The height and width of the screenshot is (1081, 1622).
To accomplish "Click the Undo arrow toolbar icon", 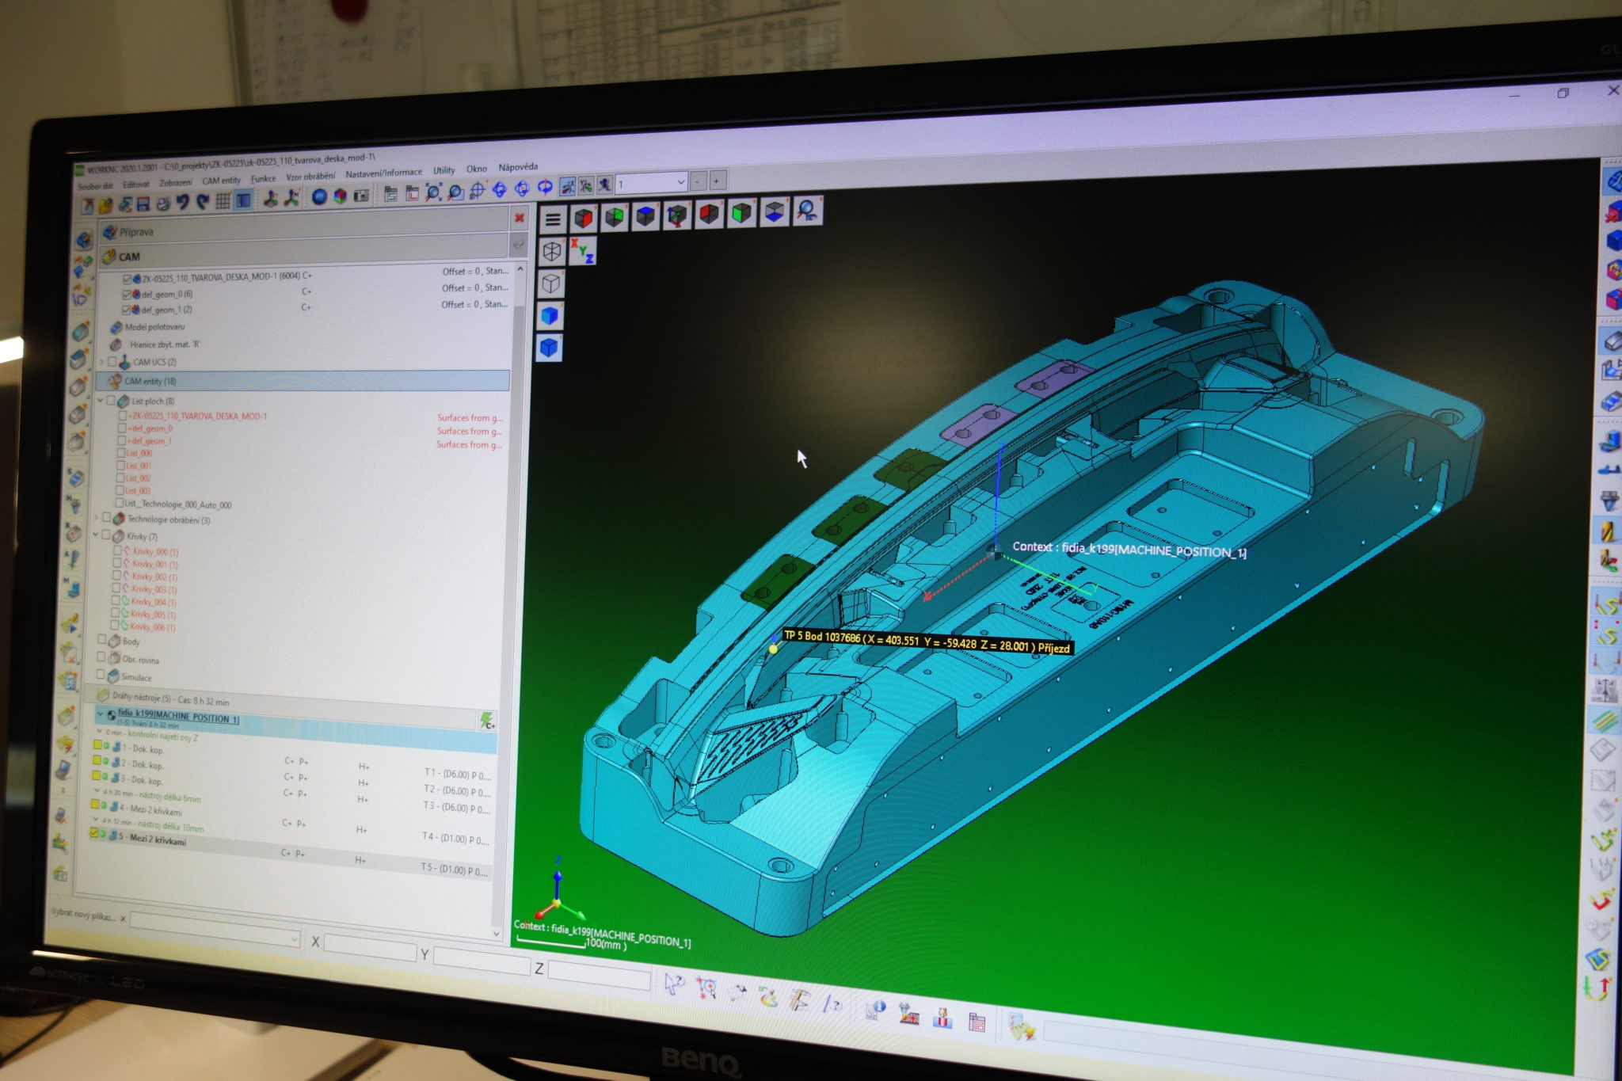I will pos(183,203).
